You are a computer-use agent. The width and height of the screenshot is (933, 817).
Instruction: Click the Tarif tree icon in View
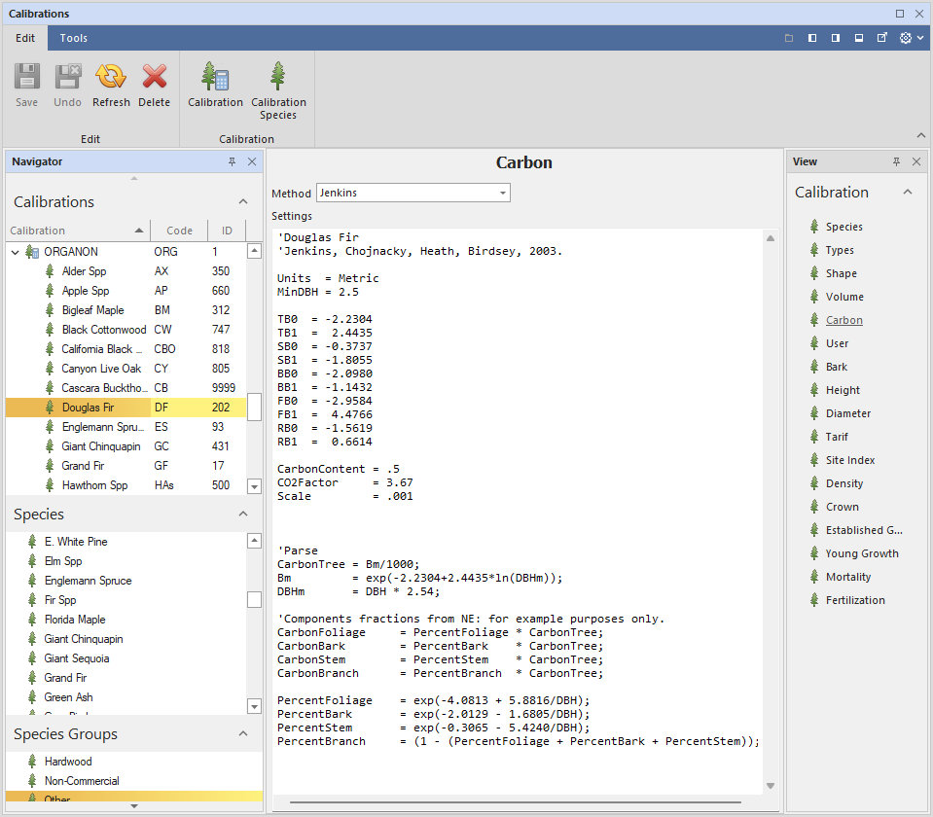tap(814, 436)
